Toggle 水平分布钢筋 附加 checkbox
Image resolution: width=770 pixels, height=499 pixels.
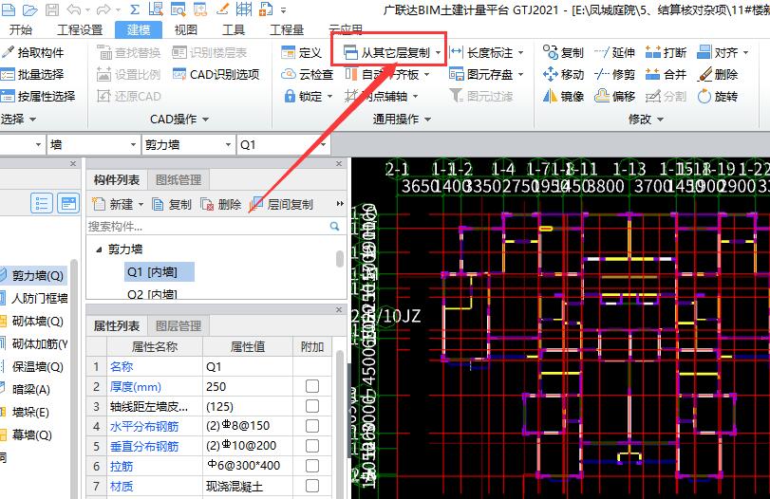tap(312, 426)
